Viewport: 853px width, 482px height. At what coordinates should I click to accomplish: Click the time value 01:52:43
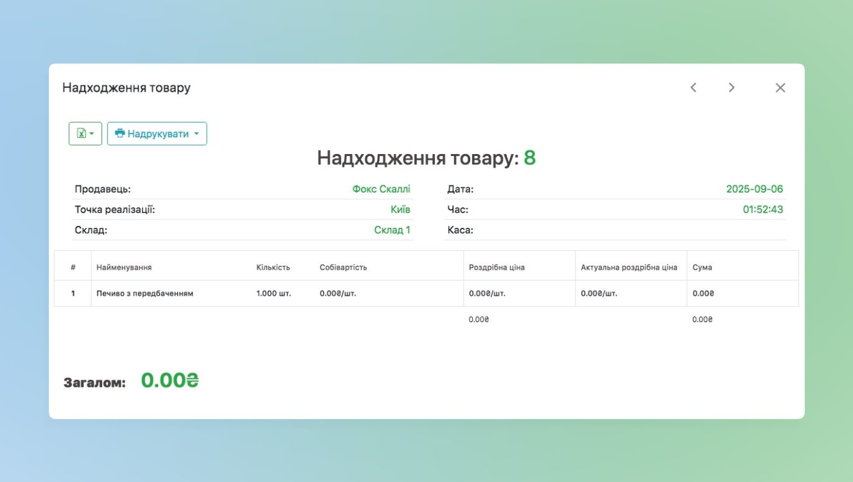(762, 210)
